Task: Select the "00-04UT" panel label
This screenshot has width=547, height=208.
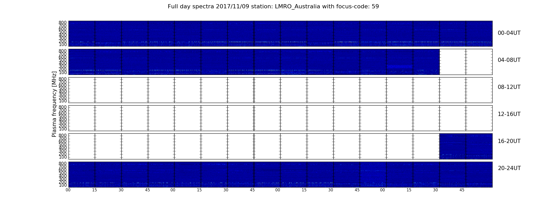Action: [x=509, y=33]
